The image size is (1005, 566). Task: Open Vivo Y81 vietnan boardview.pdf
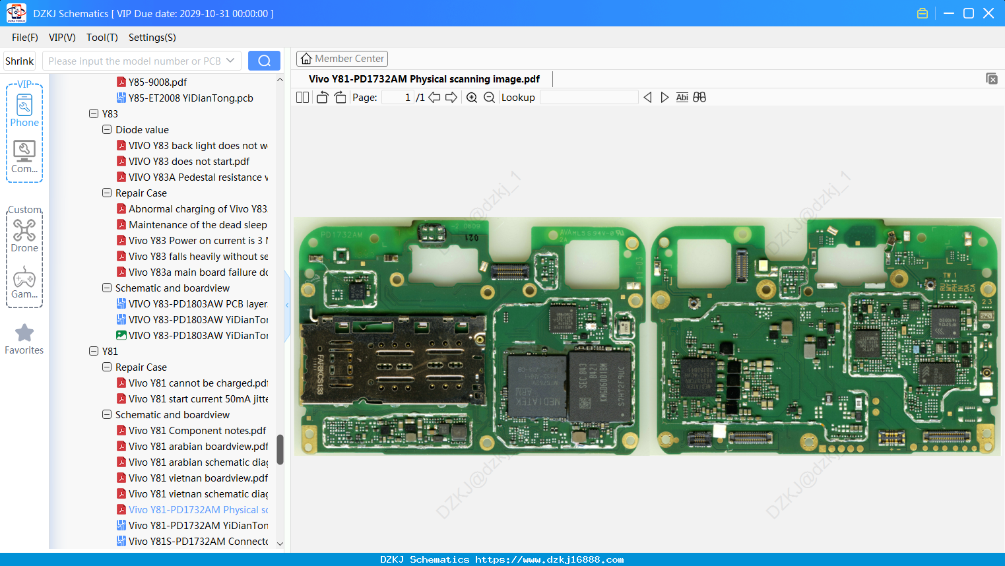pyautogui.click(x=193, y=478)
